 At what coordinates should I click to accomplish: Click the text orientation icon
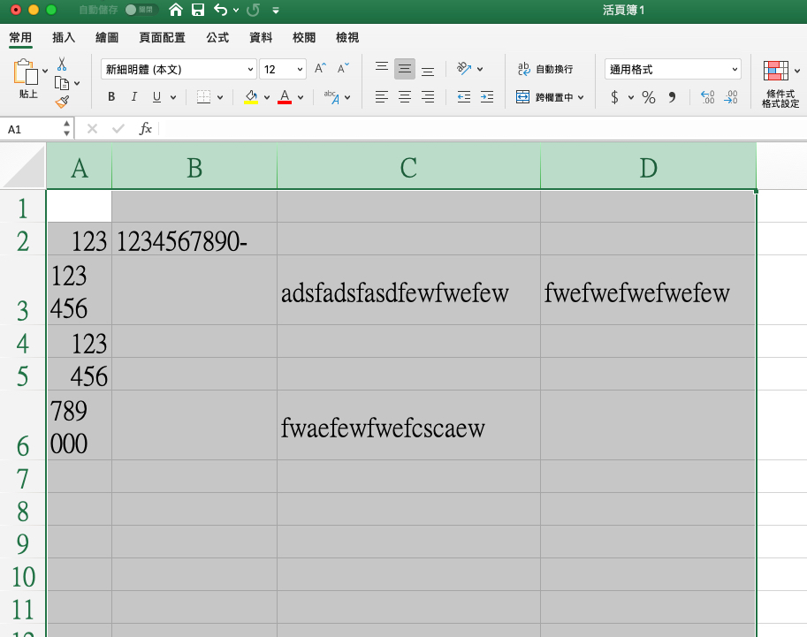coord(464,68)
